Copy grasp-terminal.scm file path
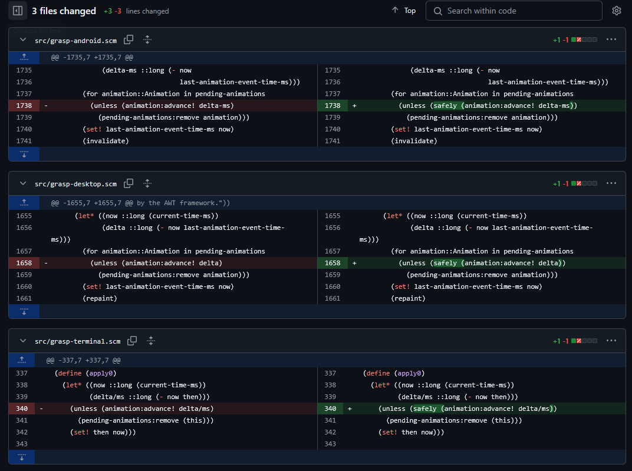The width and height of the screenshot is (632, 471). (x=132, y=341)
